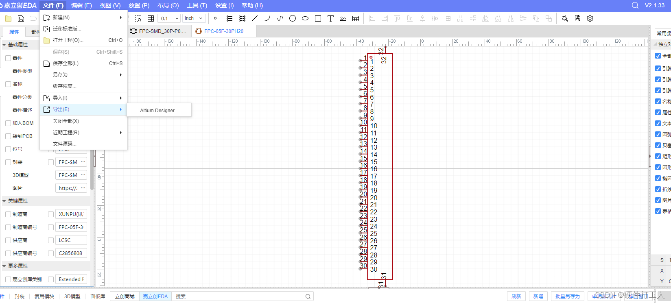Toggle the 名称 checkbox
Viewport: 671px width, 303px height.
[x=8, y=84]
